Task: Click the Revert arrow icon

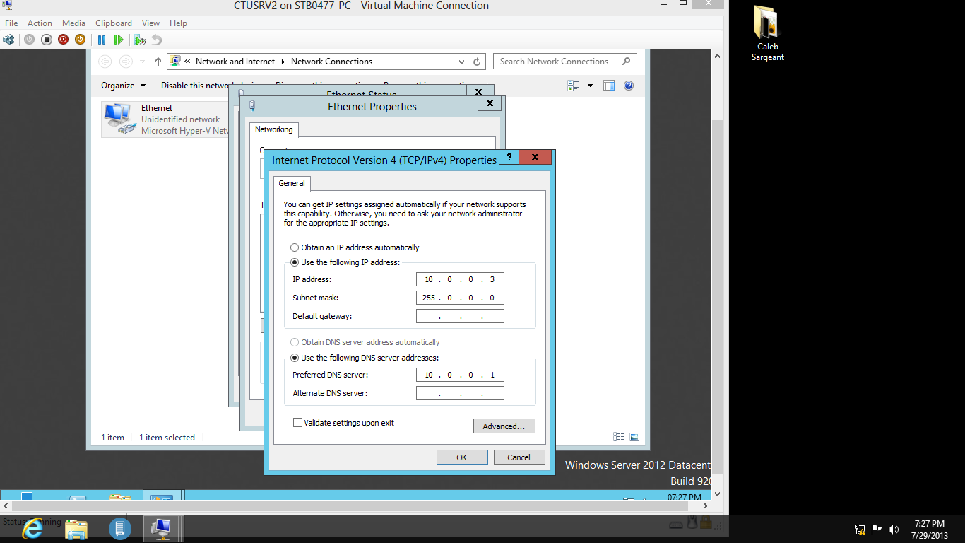Action: pos(157,40)
